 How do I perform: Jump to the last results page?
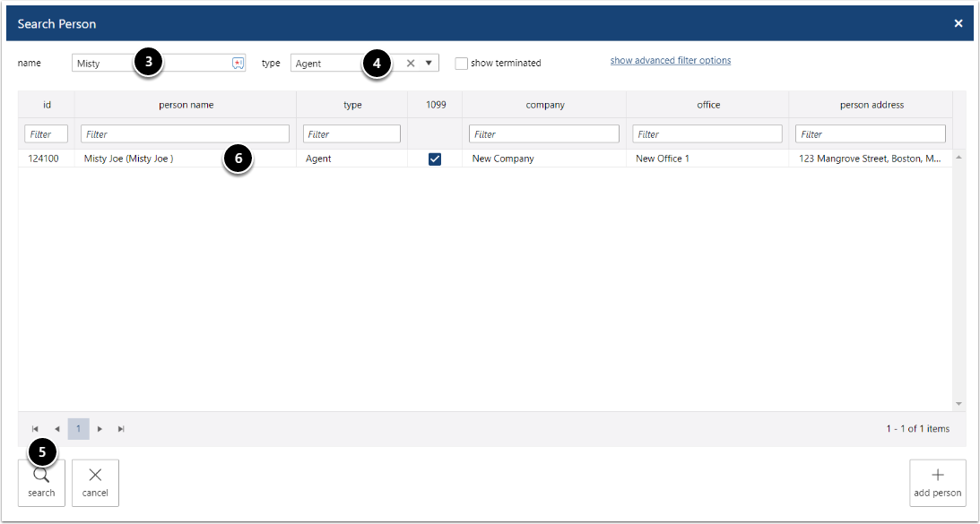pyautogui.click(x=121, y=429)
